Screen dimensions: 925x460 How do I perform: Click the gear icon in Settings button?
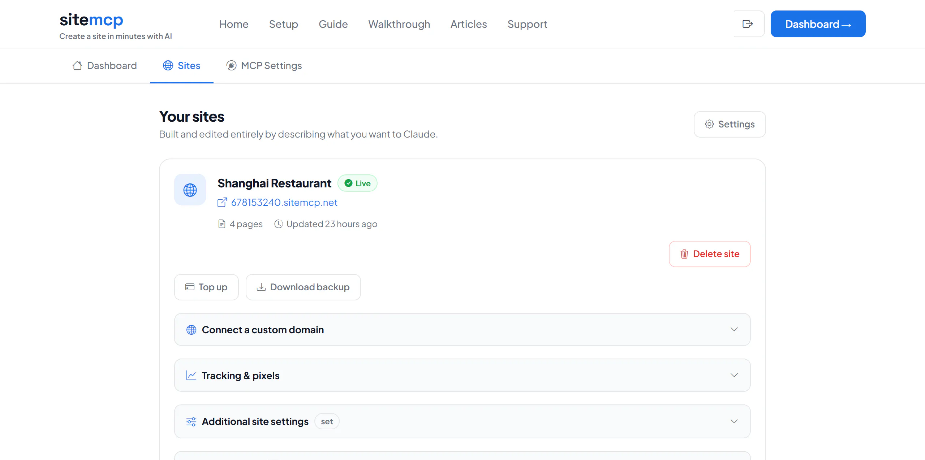(x=709, y=124)
